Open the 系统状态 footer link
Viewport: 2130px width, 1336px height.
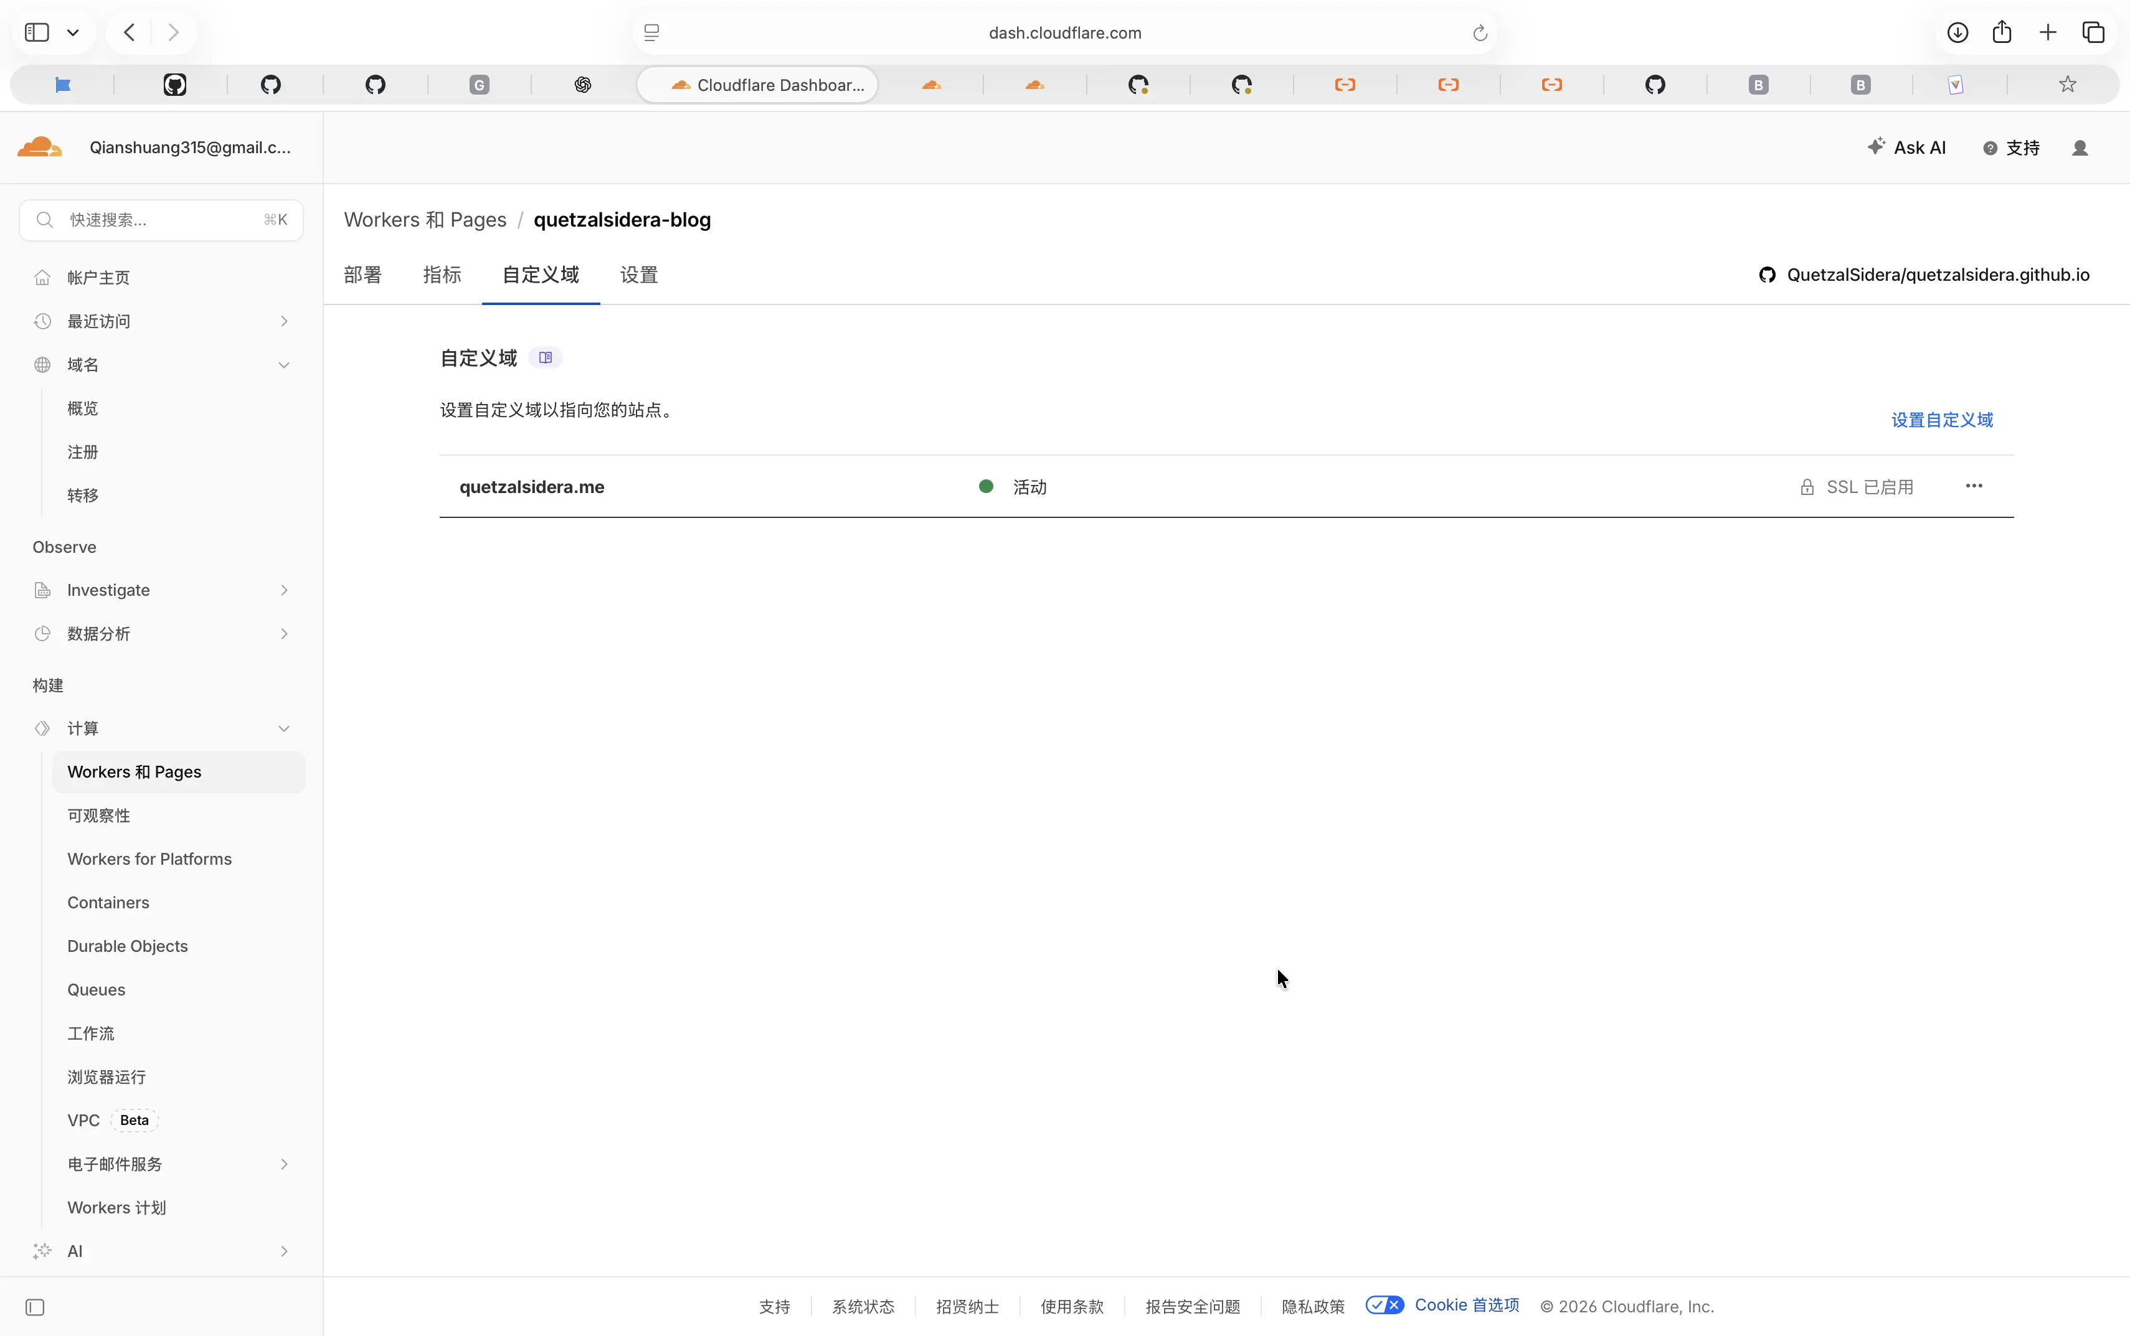point(863,1306)
